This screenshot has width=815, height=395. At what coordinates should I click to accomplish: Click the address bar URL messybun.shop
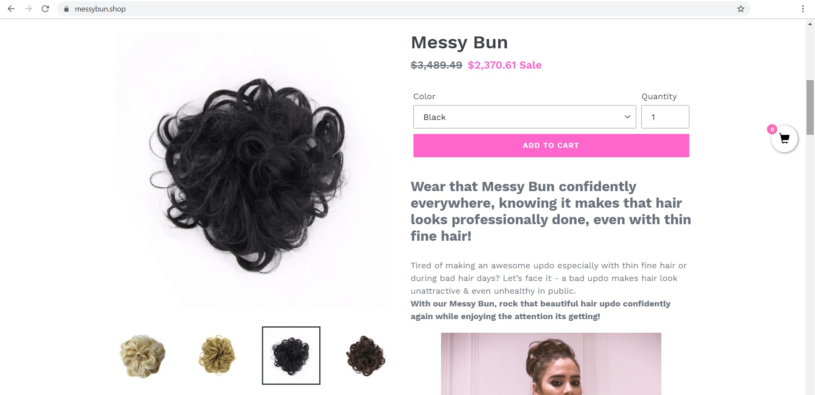[x=100, y=9]
